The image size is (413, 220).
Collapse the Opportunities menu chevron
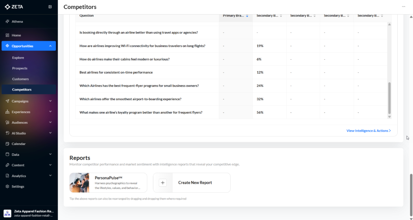point(50,46)
